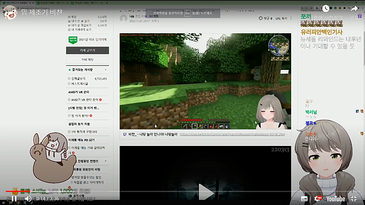Mute the video volume
This screenshot has height=205, width=365.
click(27, 199)
